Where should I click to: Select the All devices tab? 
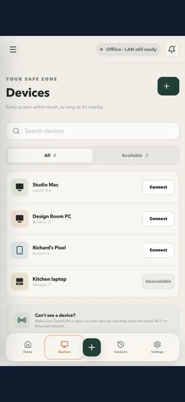point(50,155)
